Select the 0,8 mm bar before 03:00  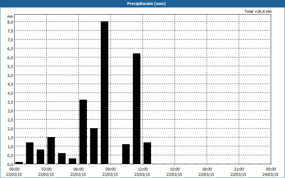[41, 157]
